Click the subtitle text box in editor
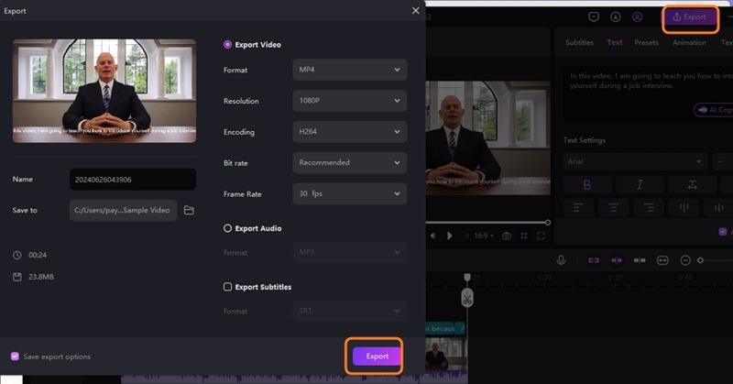 click(x=648, y=93)
